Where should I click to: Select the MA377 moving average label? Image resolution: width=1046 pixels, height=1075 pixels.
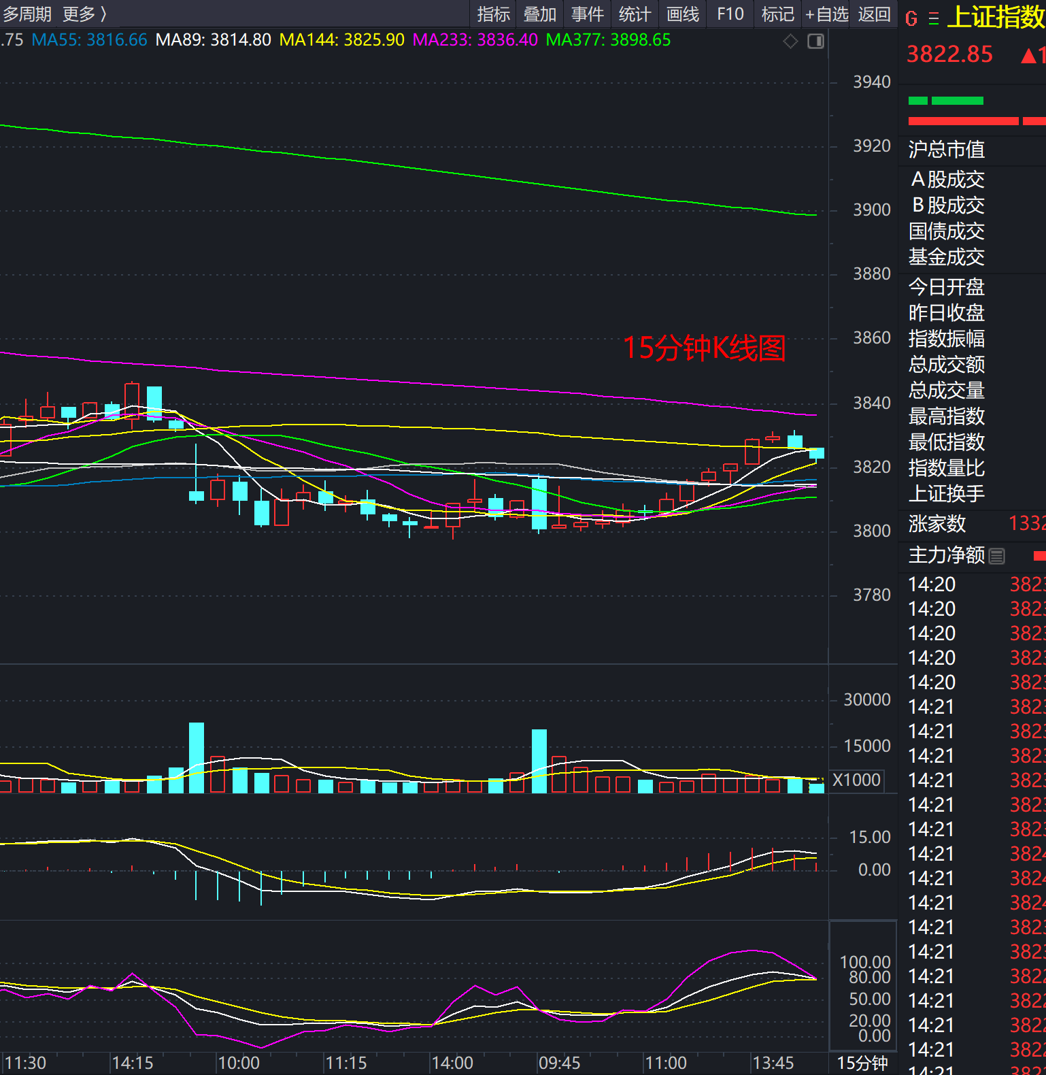point(608,40)
